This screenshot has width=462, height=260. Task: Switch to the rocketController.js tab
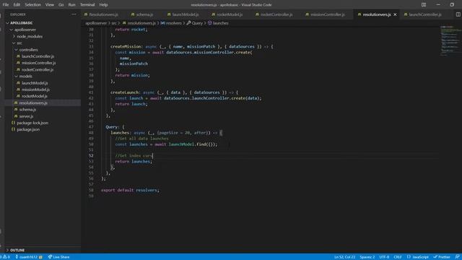[276, 14]
